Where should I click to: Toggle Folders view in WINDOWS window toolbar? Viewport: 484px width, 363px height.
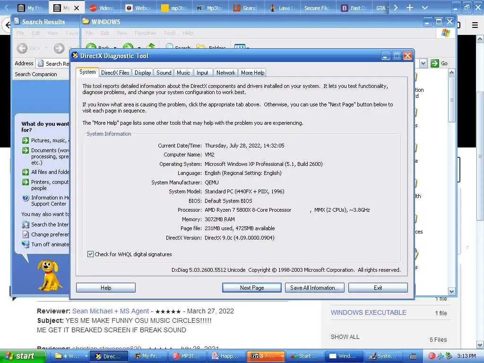[x=211, y=47]
